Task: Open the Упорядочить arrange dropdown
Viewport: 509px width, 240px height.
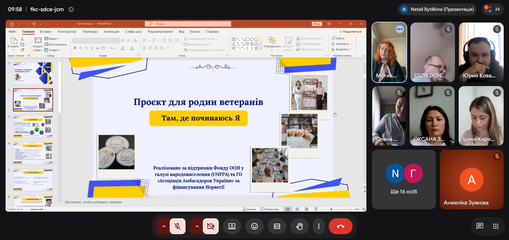Action: (272, 43)
